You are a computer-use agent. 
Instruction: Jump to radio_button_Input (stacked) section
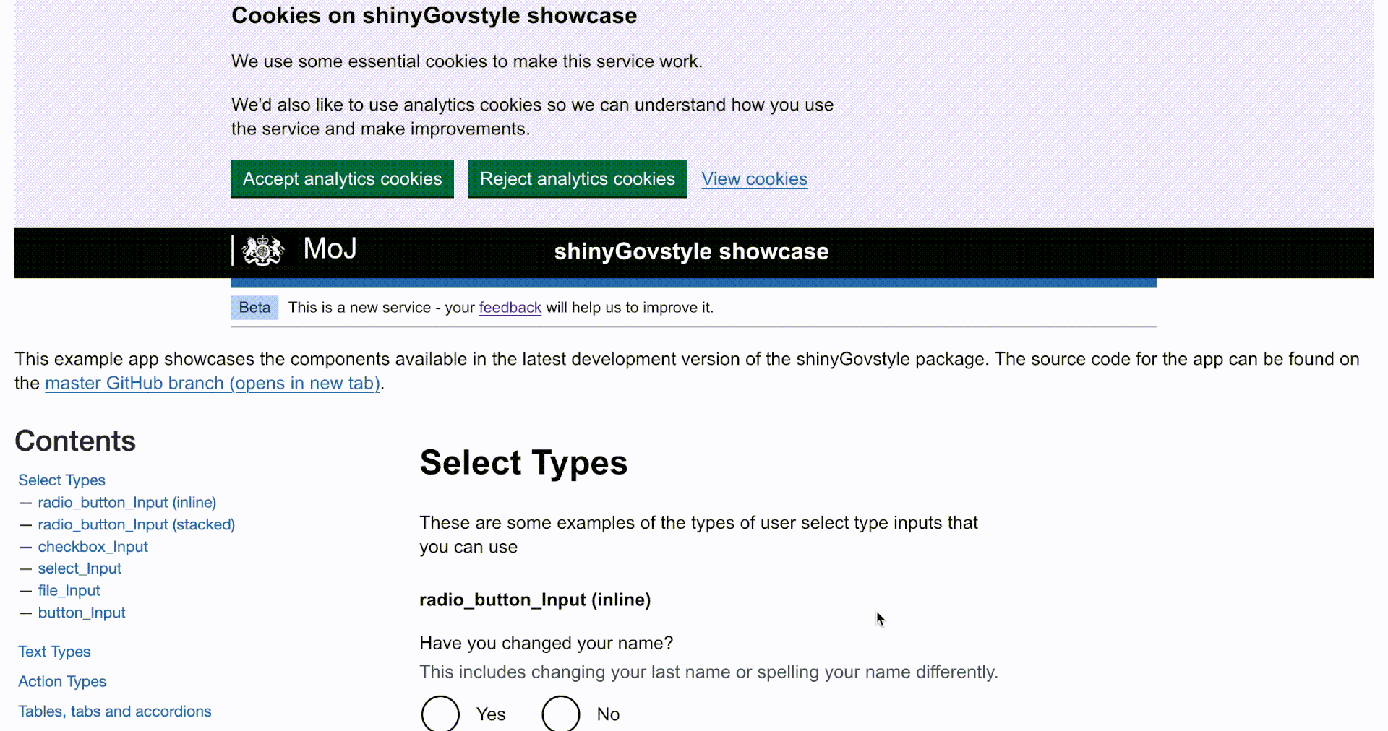[137, 524]
